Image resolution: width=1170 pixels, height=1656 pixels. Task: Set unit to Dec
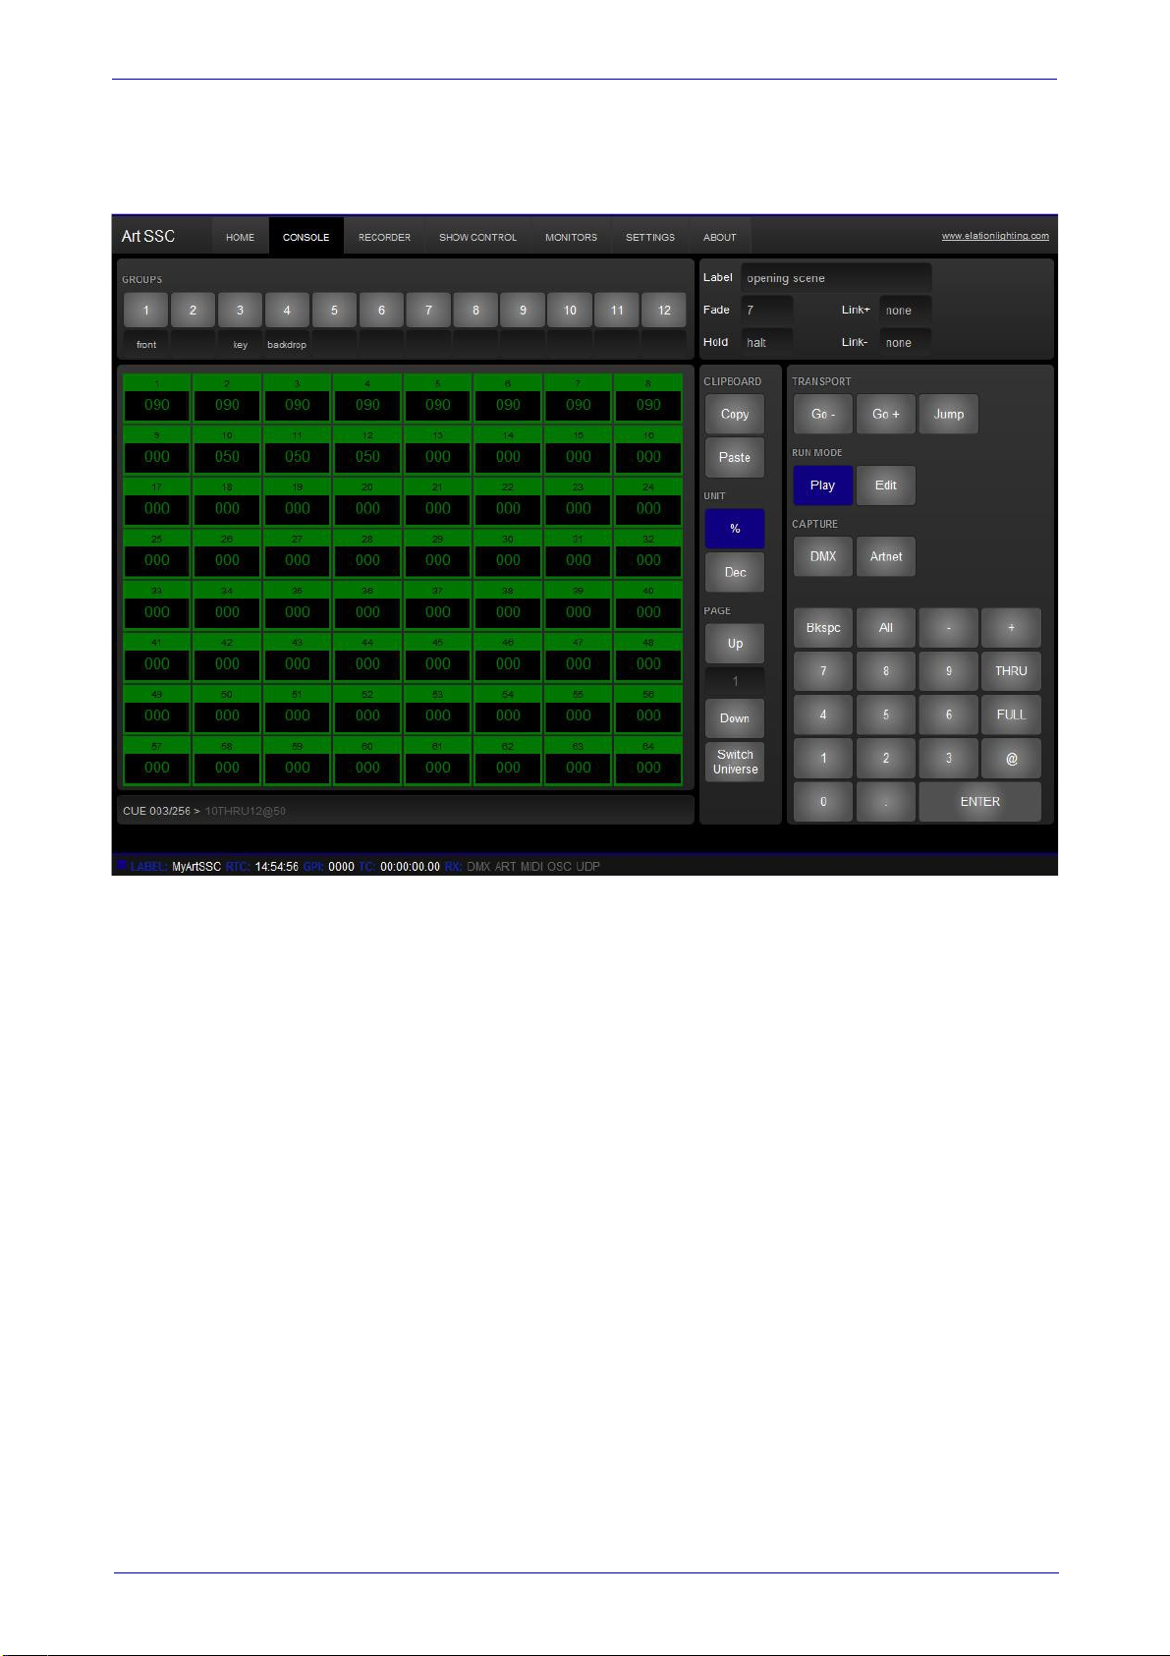(x=735, y=572)
